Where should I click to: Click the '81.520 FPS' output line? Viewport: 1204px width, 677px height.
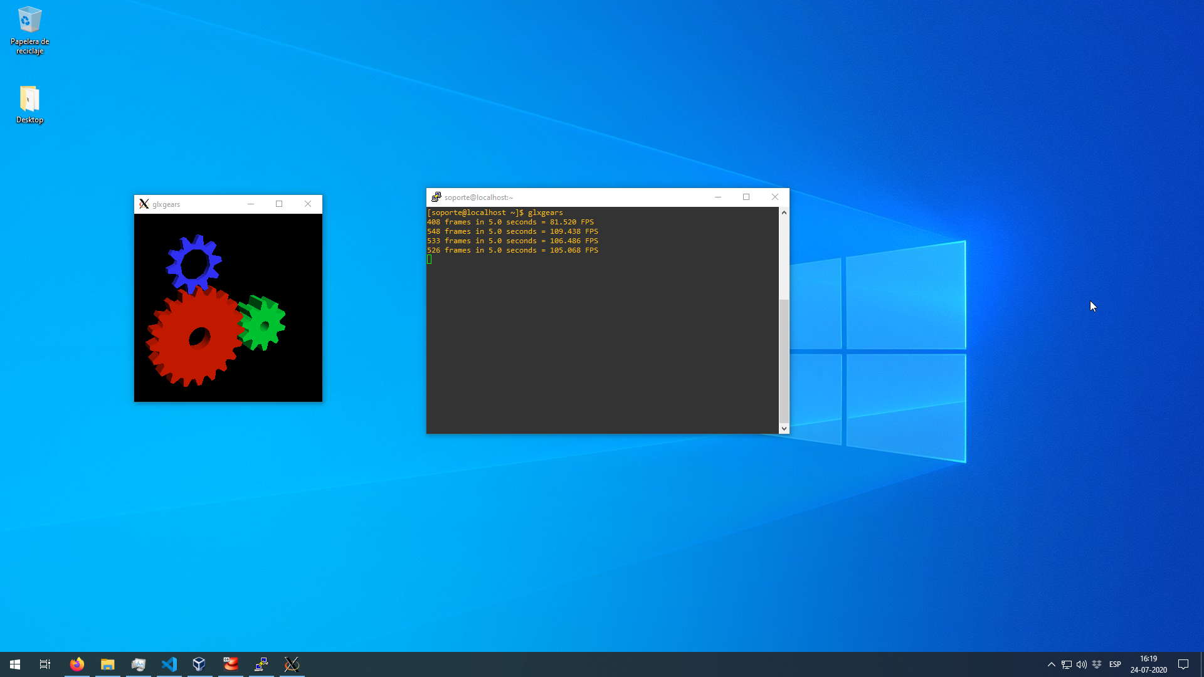click(510, 222)
